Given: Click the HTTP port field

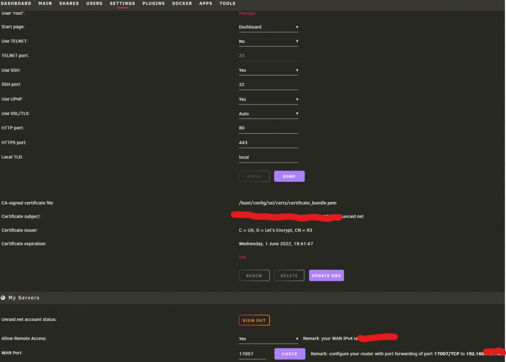Looking at the screenshot, I should tap(269, 128).
